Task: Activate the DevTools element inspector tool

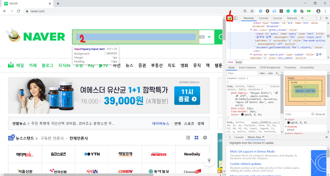Action: click(229, 18)
